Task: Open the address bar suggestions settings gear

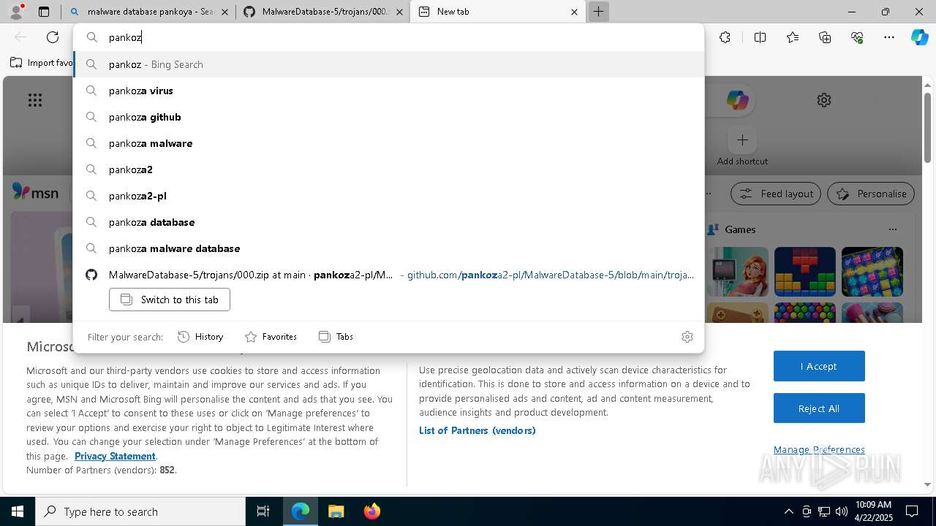Action: tap(687, 337)
